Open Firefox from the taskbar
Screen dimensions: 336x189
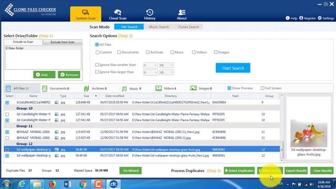click(x=52, y=184)
